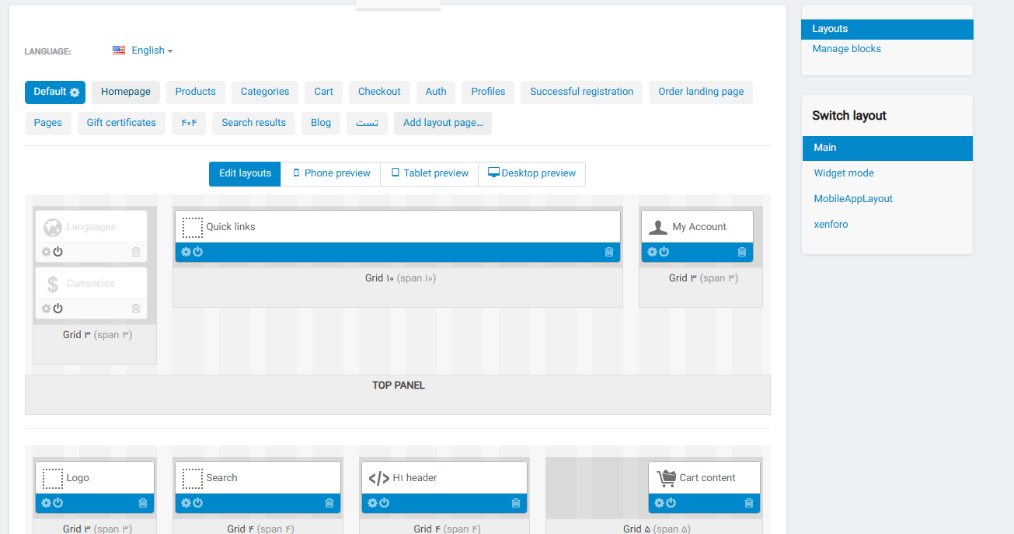Image resolution: width=1014 pixels, height=534 pixels.
Task: Open settings gear on Quick links block
Action: (x=186, y=252)
